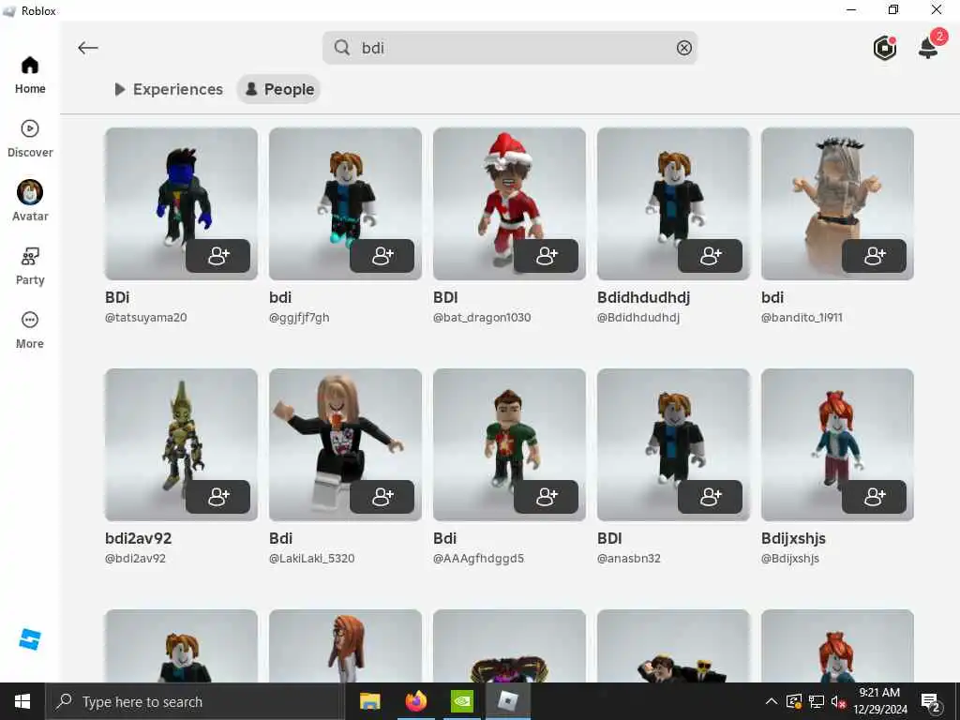Add @bandito_1l911 as a friend
This screenshot has height=720, width=960.
coord(875,256)
